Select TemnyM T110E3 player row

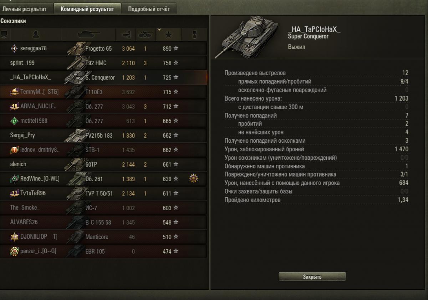click(x=103, y=92)
